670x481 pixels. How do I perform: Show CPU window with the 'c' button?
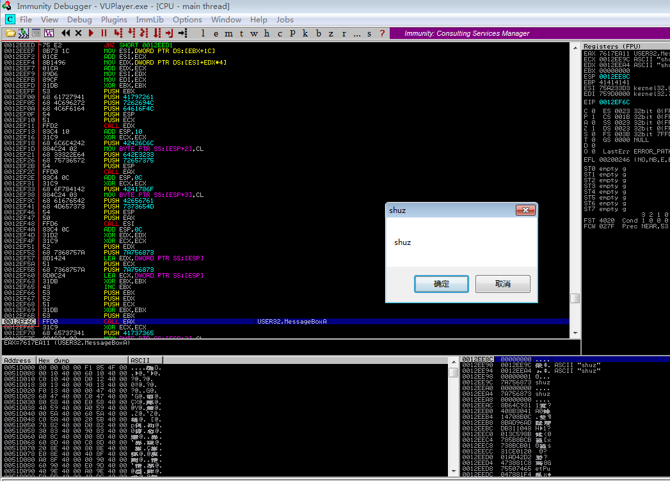tap(280, 33)
